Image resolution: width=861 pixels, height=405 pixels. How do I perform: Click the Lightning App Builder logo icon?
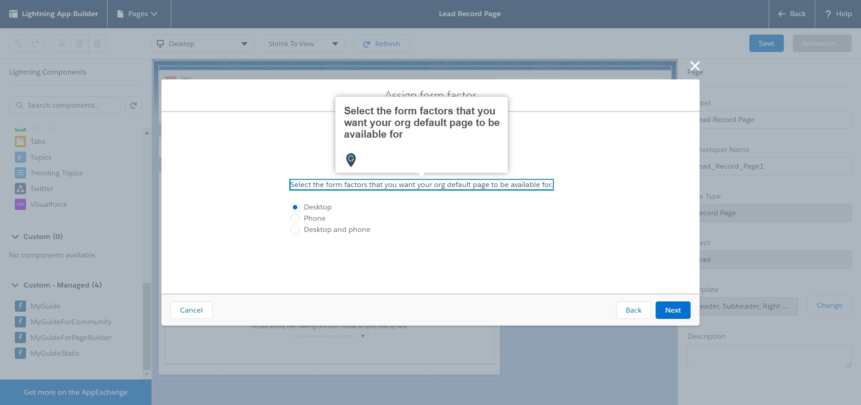(x=13, y=14)
